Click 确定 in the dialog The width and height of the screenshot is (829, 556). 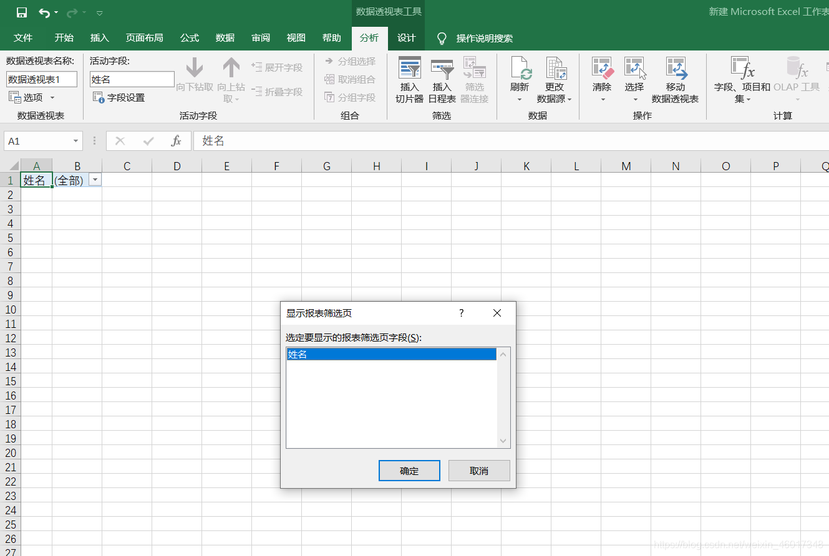(409, 471)
